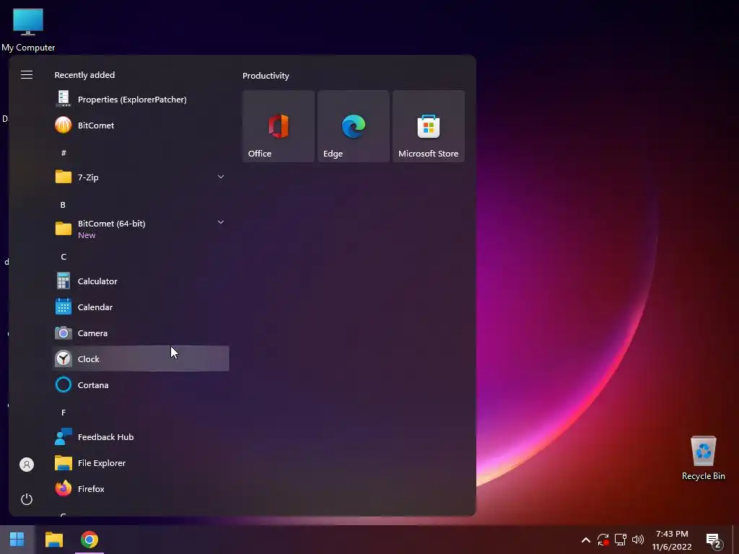Open the volume speaker tray icon
The height and width of the screenshot is (554, 739).
click(638, 540)
